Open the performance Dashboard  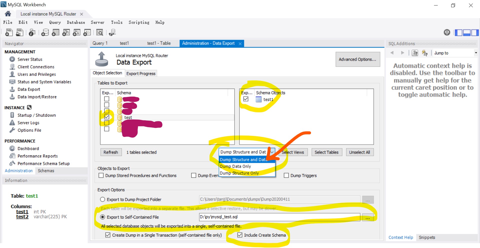[28, 148]
